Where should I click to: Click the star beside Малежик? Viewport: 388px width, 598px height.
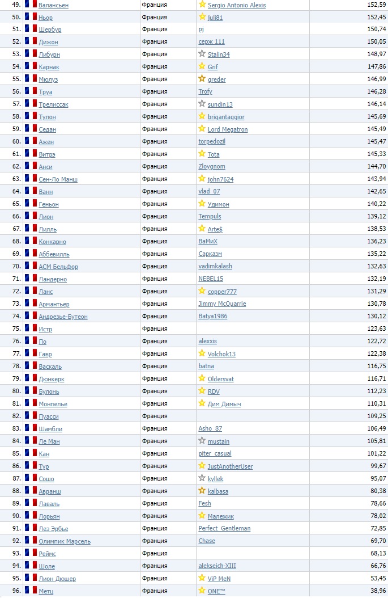[x=202, y=516]
